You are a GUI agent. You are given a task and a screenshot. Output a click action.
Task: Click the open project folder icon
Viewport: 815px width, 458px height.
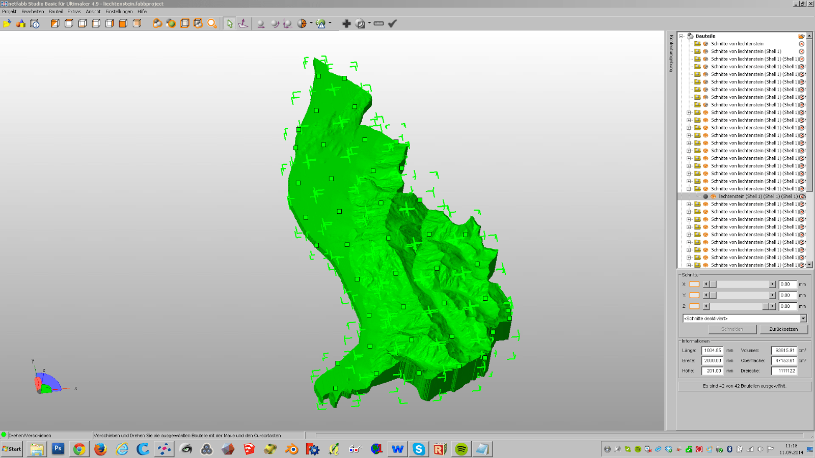click(x=7, y=23)
